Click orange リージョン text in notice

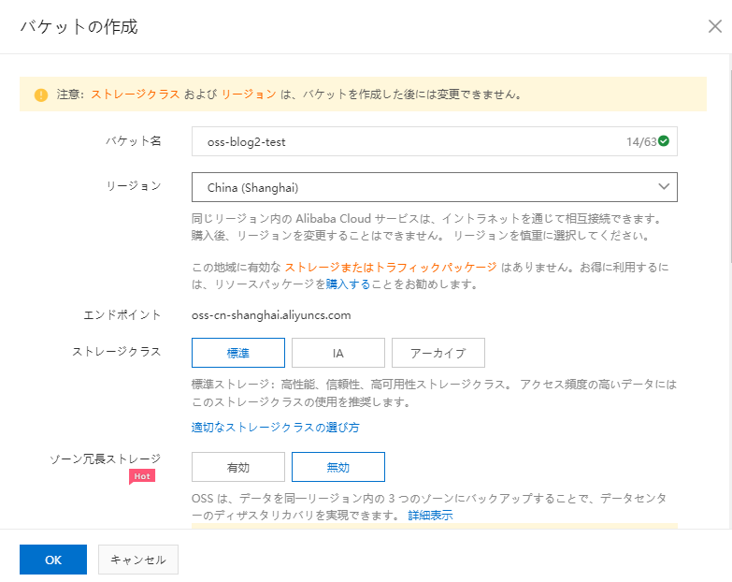[249, 95]
